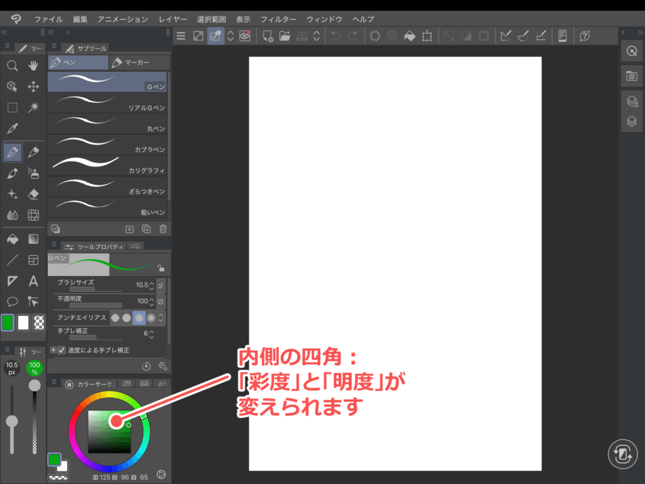
Task: Toggle the G-pen property lock icon
Action: 161,267
